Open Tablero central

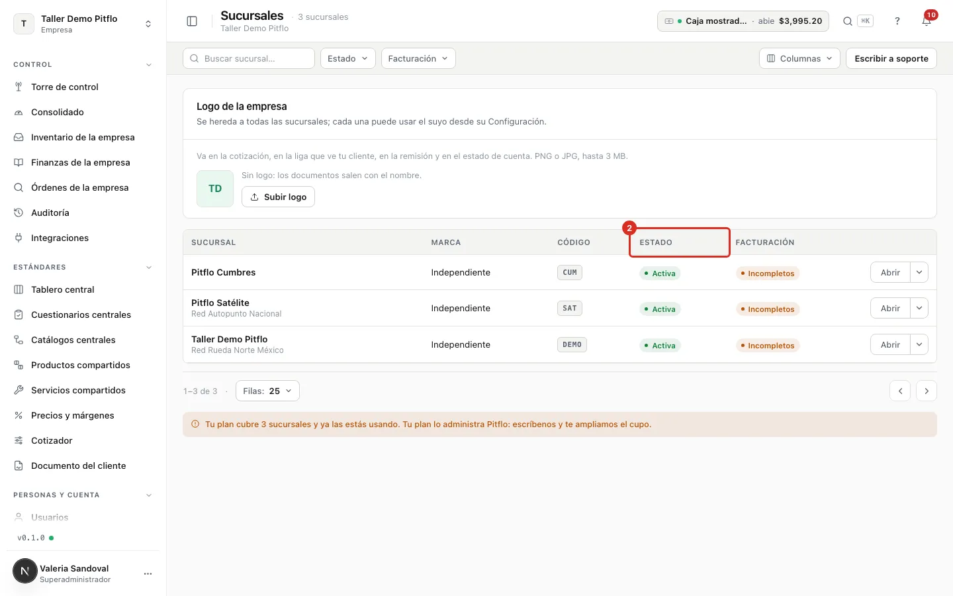[83, 289]
